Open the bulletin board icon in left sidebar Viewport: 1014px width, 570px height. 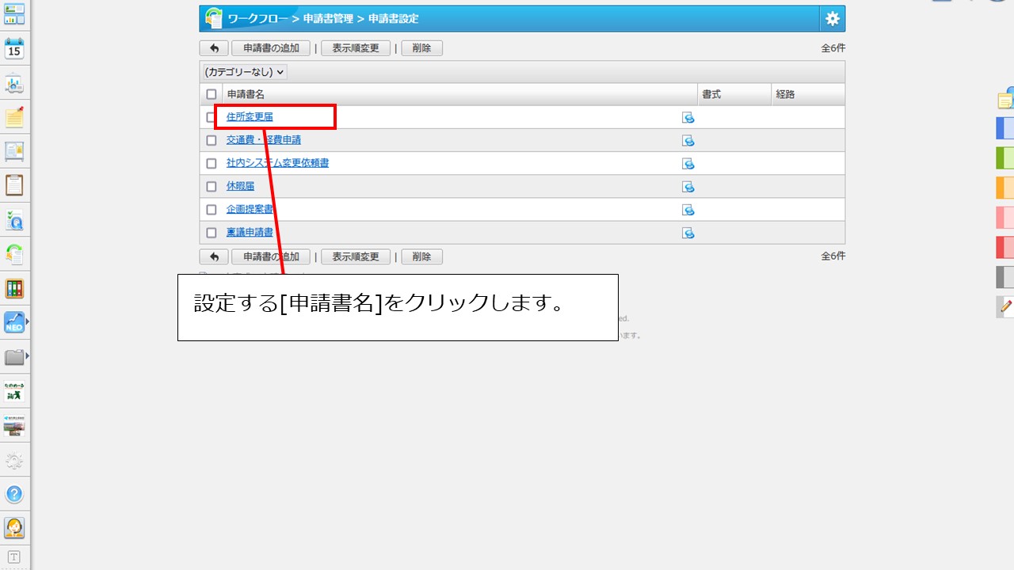click(x=14, y=151)
